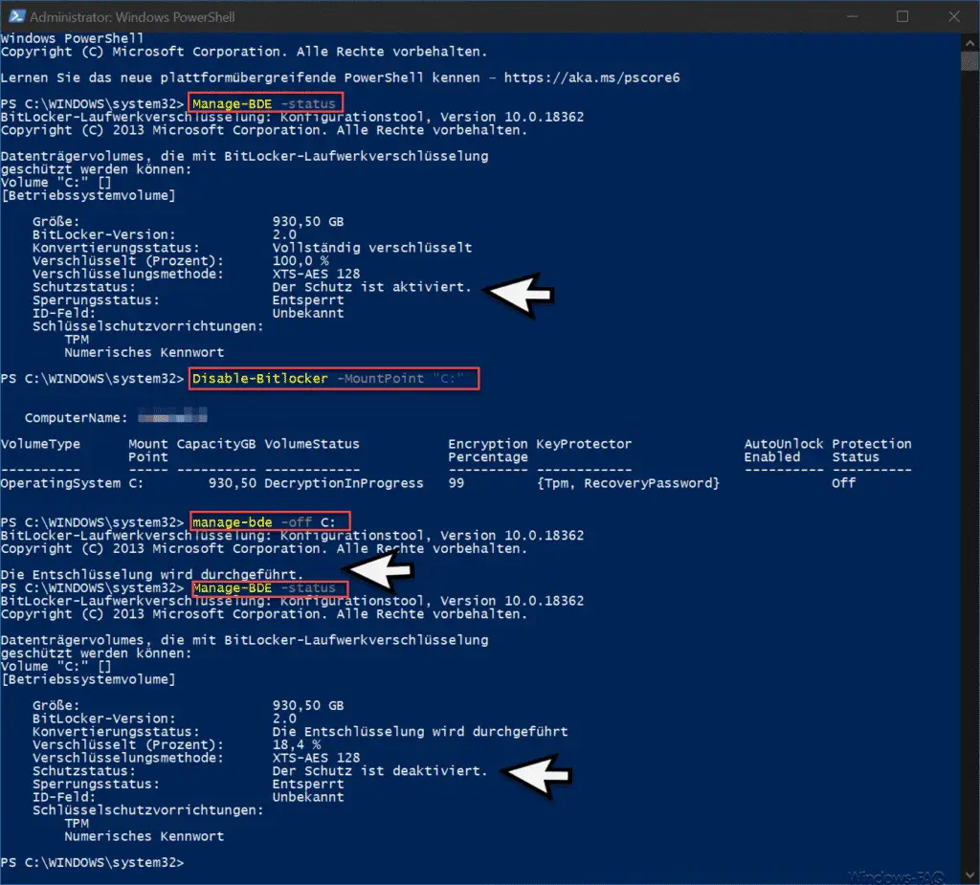Click the window title 'Administrator: Windows PowerShell'
The height and width of the screenshot is (885, 980).
point(132,17)
